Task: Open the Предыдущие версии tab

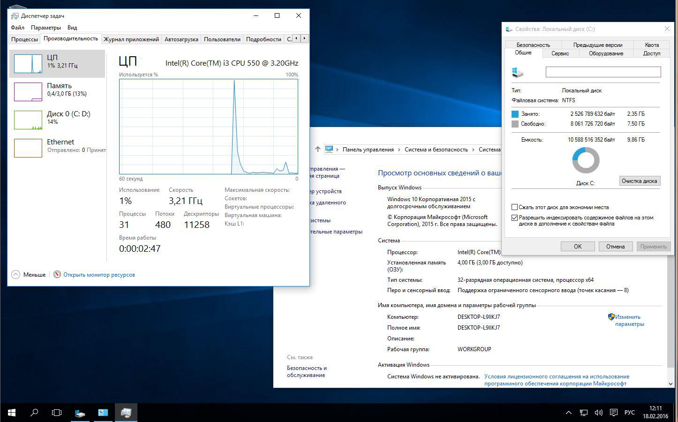Action: point(598,45)
